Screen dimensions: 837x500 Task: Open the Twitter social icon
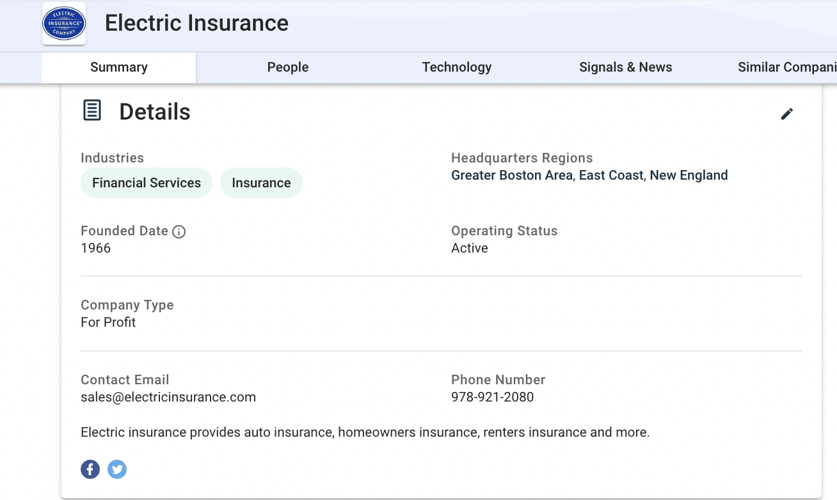click(116, 469)
